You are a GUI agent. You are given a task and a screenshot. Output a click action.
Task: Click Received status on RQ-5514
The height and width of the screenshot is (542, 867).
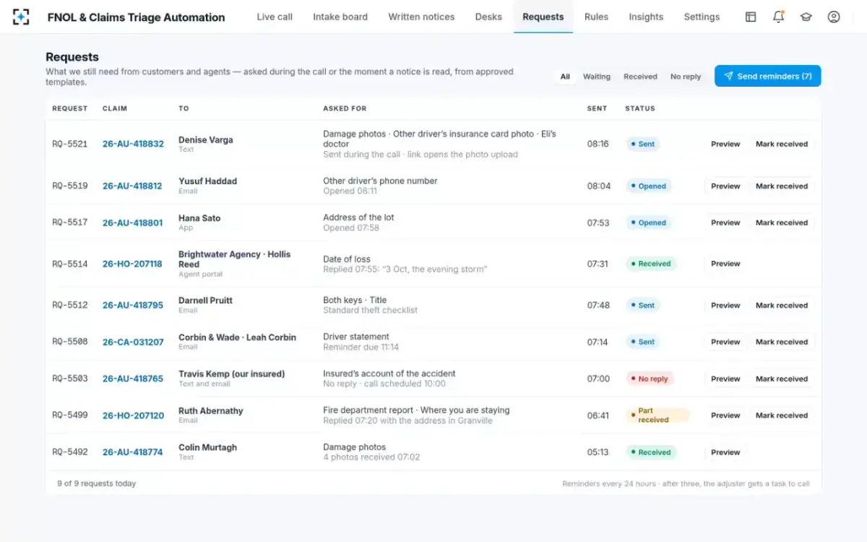click(x=651, y=264)
